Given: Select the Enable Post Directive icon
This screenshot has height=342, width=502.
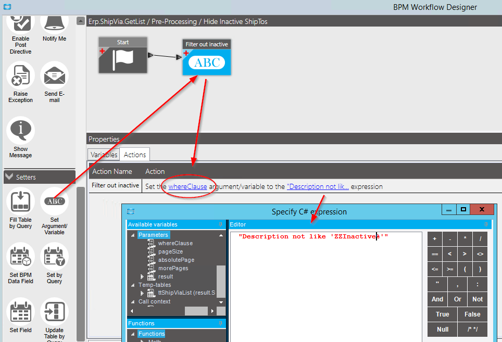Looking at the screenshot, I should pyautogui.click(x=20, y=24).
